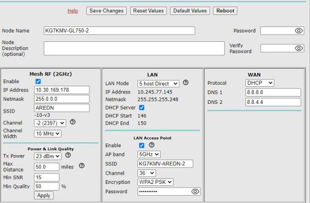Click the LAN Access Point SSID field
The height and width of the screenshot is (203, 310).
click(x=165, y=164)
